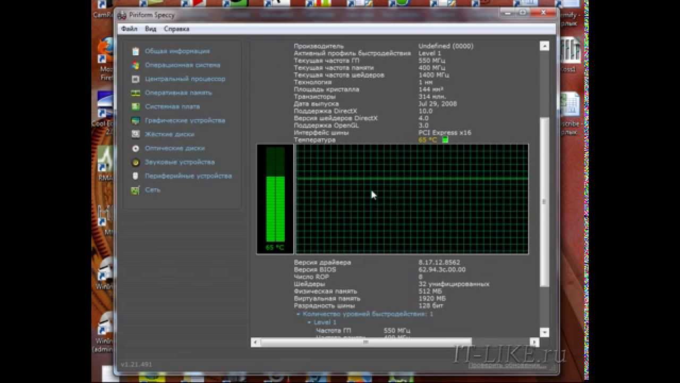This screenshot has width=680, height=383.
Task: Click the Шейдеры 32 унифицированных value
Action: point(454,284)
